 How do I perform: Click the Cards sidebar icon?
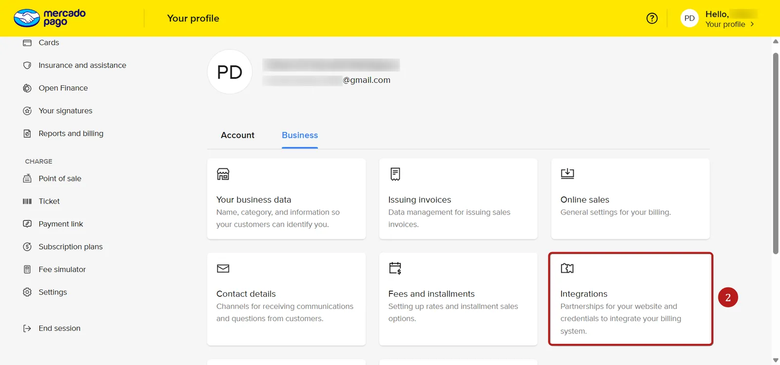(x=27, y=43)
